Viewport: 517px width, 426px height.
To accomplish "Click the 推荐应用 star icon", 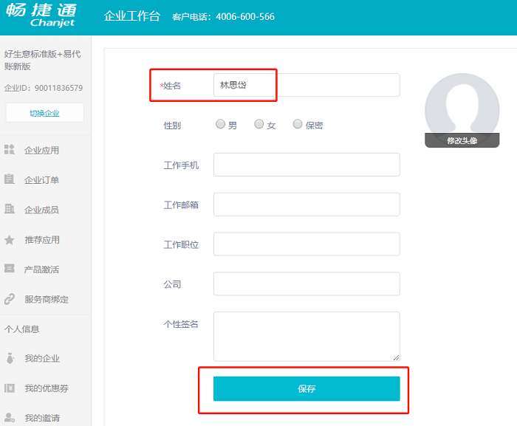I will tap(9, 240).
